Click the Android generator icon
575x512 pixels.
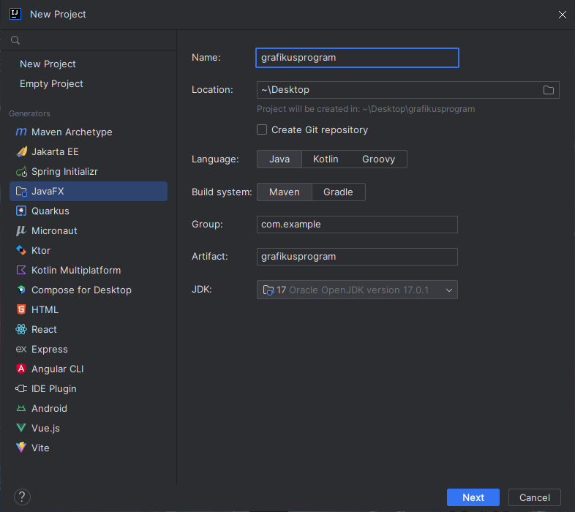[21, 409]
